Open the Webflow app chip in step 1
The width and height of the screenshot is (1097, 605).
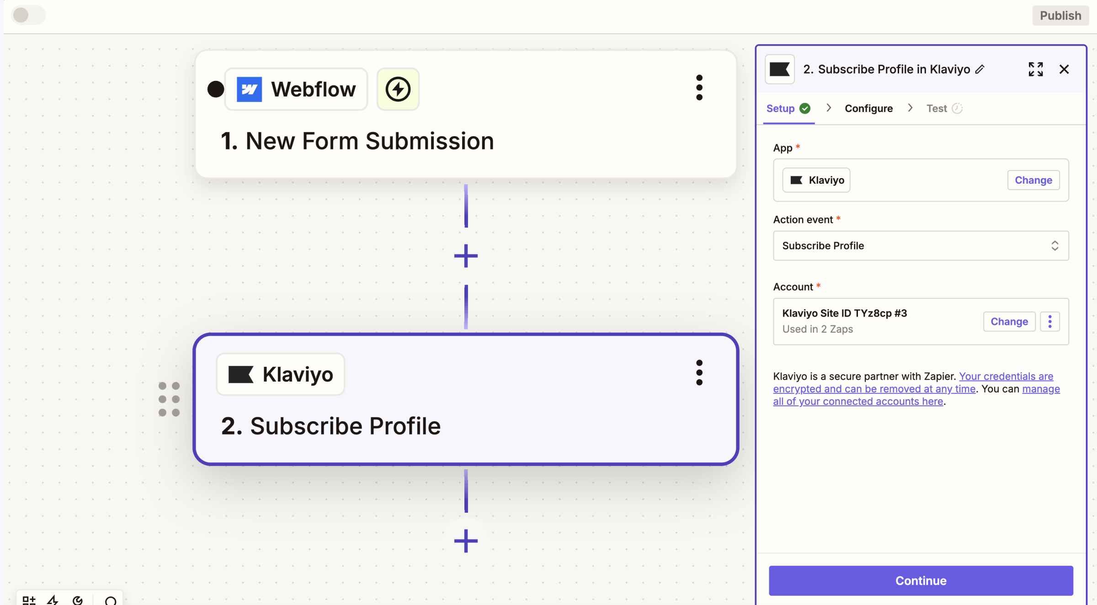click(x=296, y=89)
